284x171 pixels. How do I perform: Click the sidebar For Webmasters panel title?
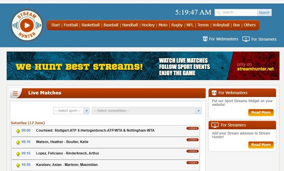[x=233, y=93]
